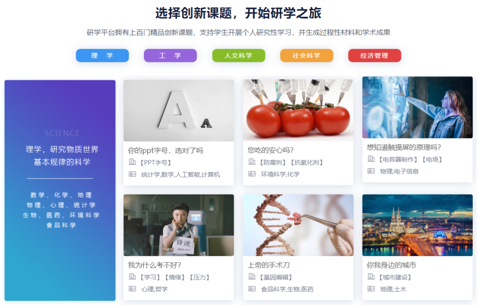Screen dimensions: 478x305
Task: Click subject card icon beside 统计学,数学,人工智能,计算机
Action: coord(132,174)
